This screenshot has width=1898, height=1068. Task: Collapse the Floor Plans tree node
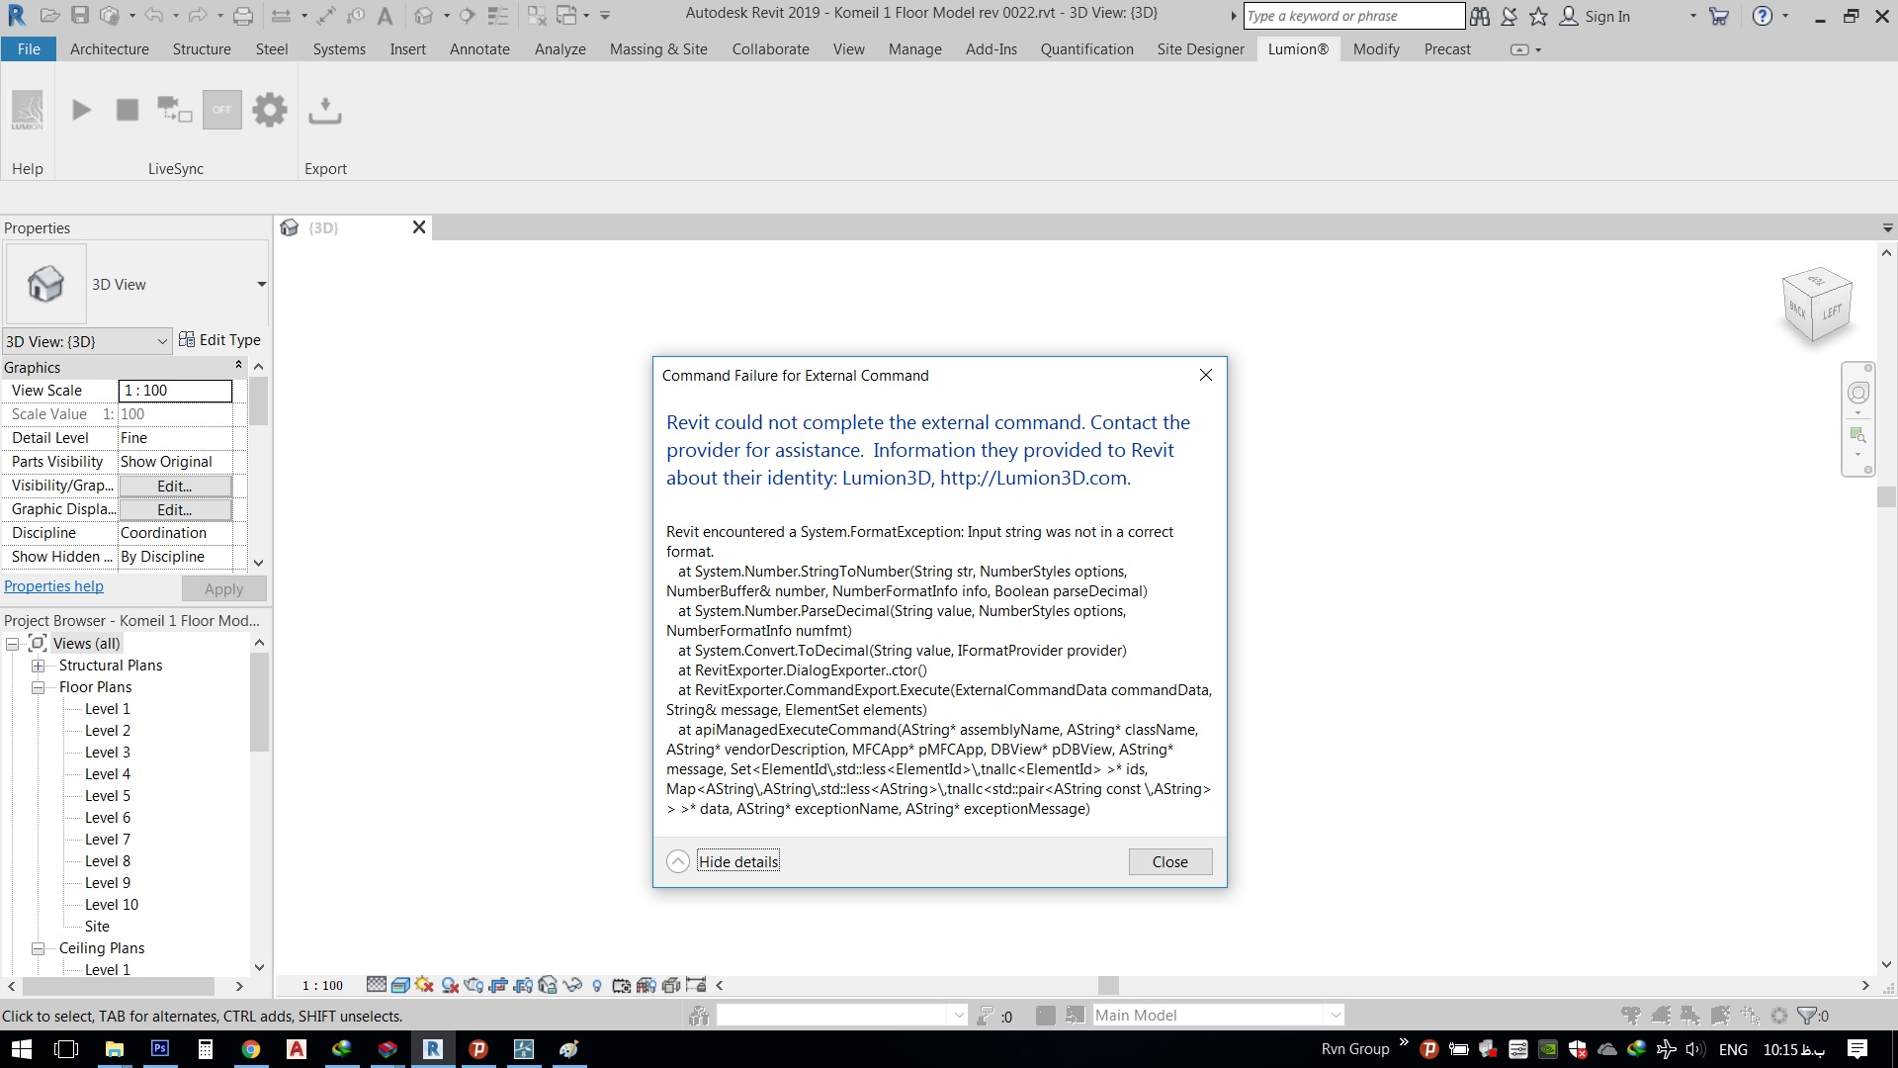click(39, 687)
